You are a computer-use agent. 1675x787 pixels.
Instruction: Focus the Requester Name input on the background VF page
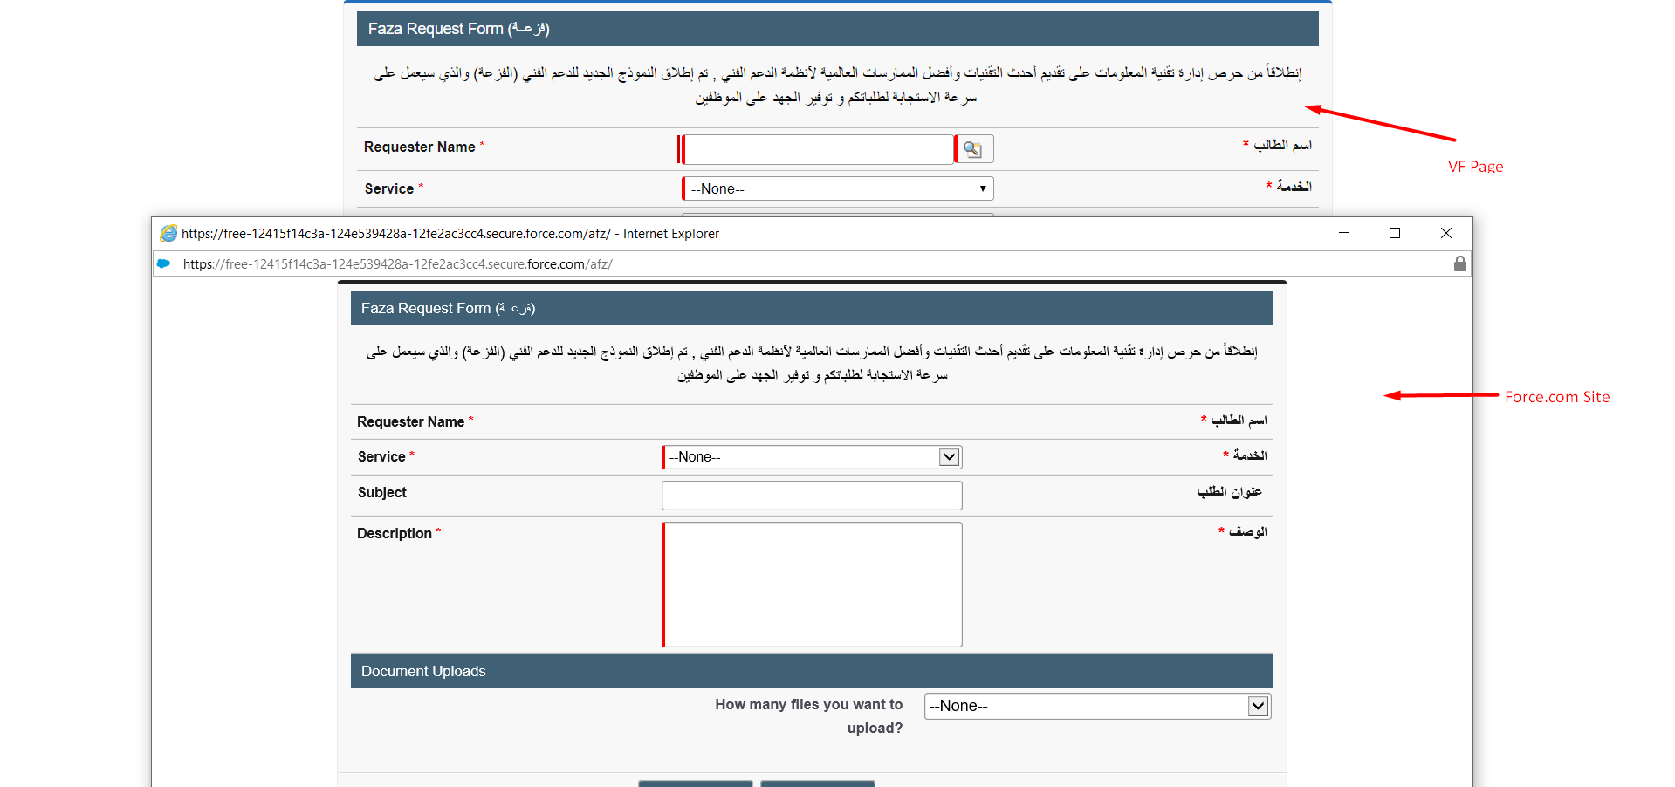click(819, 149)
